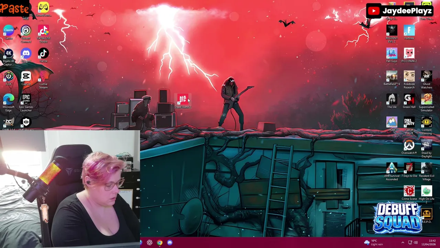This screenshot has height=248, width=440.
Task: Select ARK Survival Ascended icon
Action: [x=392, y=172]
